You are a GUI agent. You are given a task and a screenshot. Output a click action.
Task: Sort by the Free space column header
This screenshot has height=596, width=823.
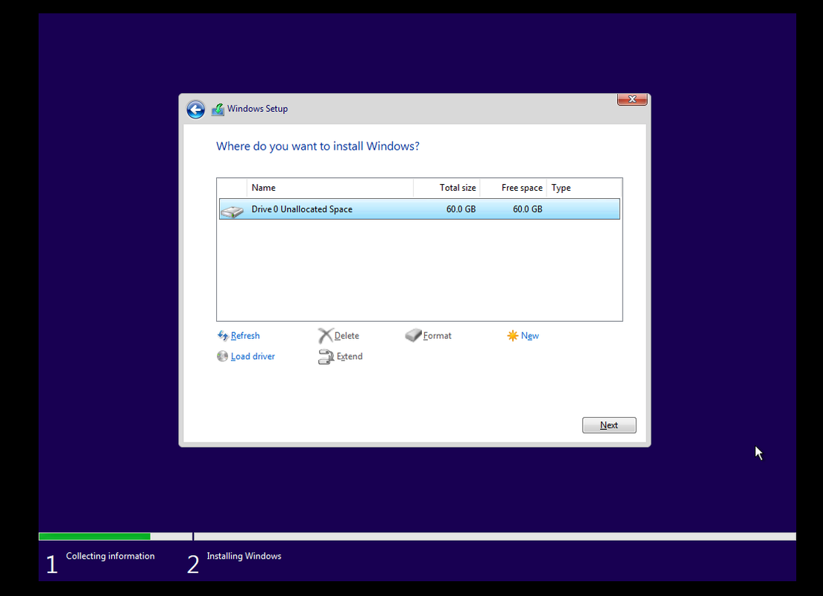pos(514,188)
